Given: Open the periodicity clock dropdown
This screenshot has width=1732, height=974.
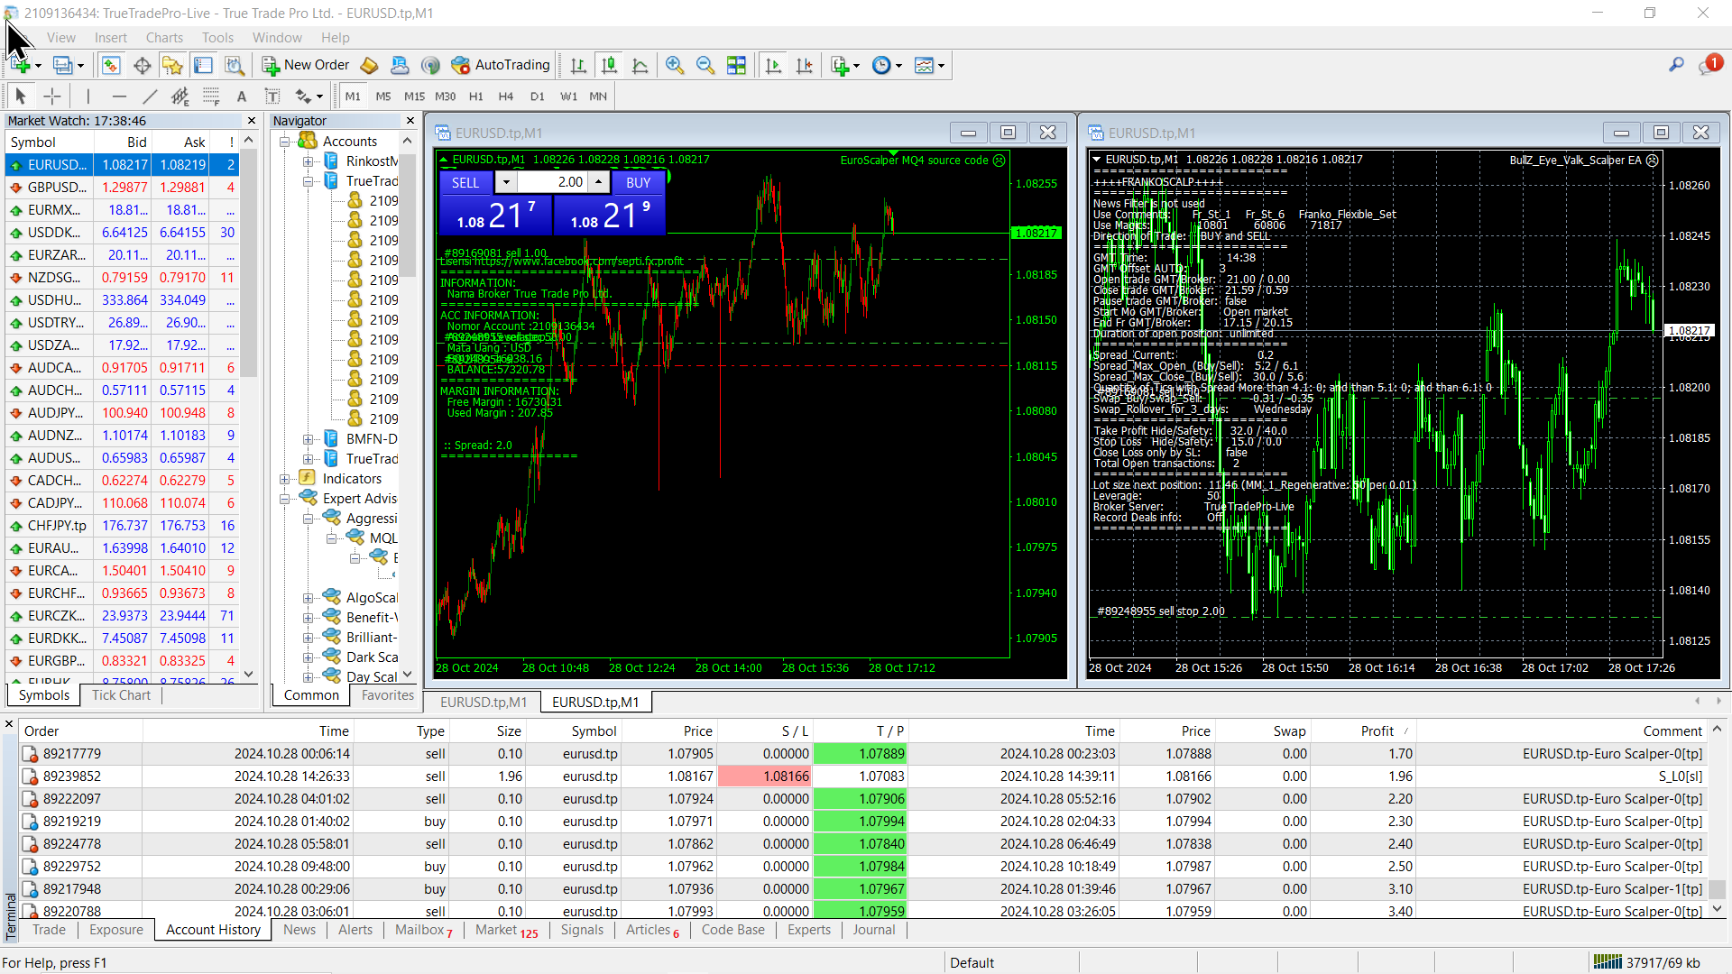Looking at the screenshot, I should pos(888,65).
